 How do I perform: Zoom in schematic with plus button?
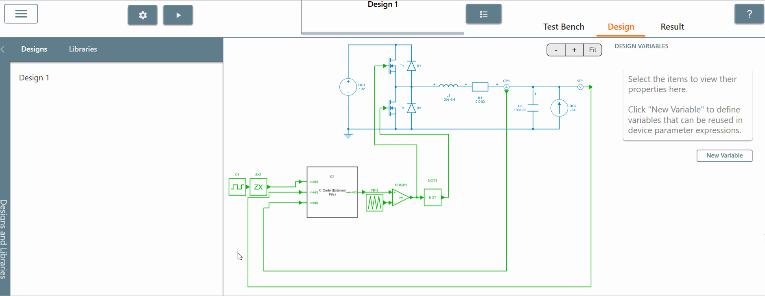point(574,50)
